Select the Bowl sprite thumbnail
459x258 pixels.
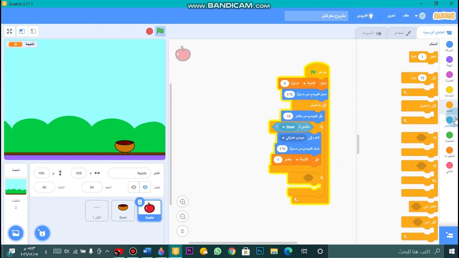[x=123, y=211]
